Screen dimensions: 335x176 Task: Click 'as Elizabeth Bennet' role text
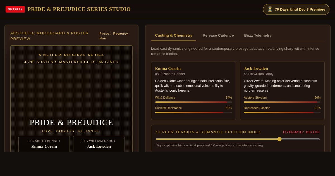pos(170,74)
